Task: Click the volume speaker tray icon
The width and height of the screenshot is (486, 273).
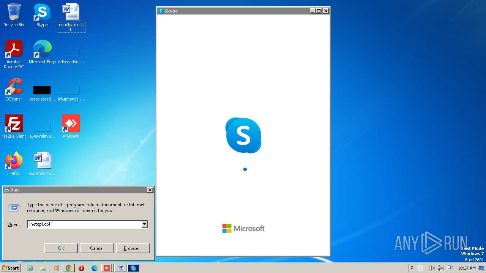Action: [431, 268]
